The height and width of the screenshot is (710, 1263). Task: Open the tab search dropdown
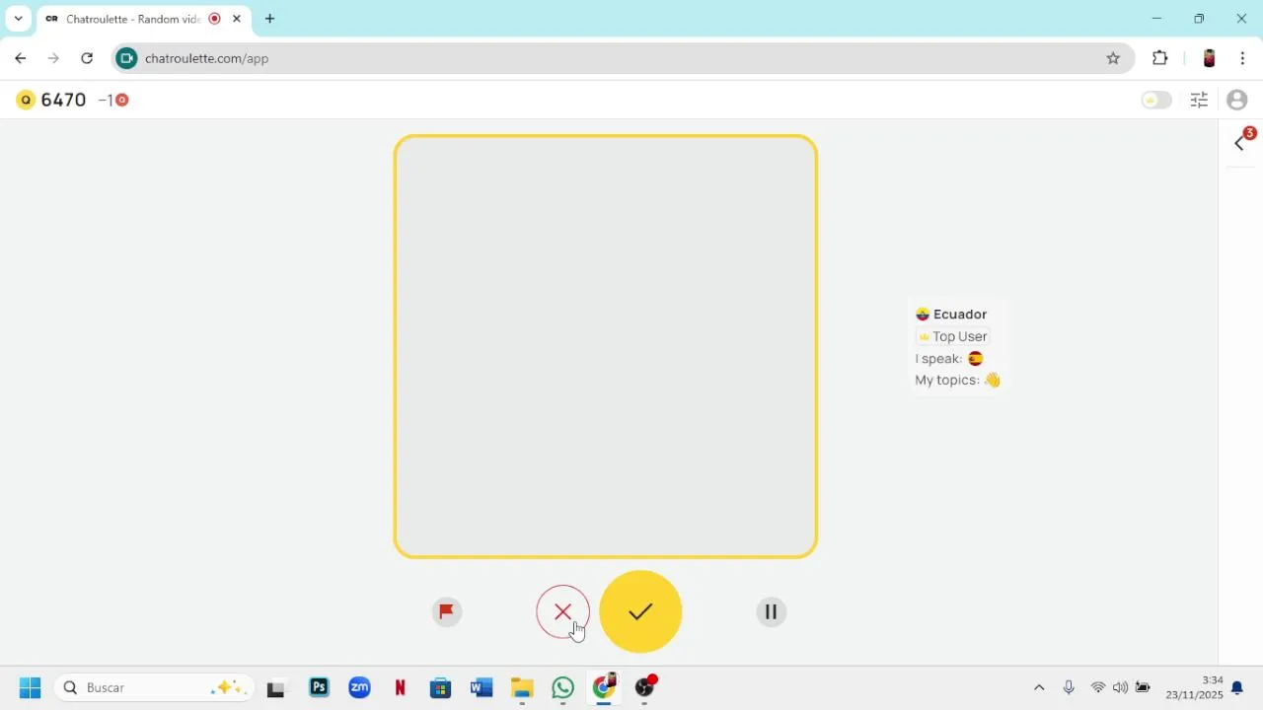coord(18,19)
